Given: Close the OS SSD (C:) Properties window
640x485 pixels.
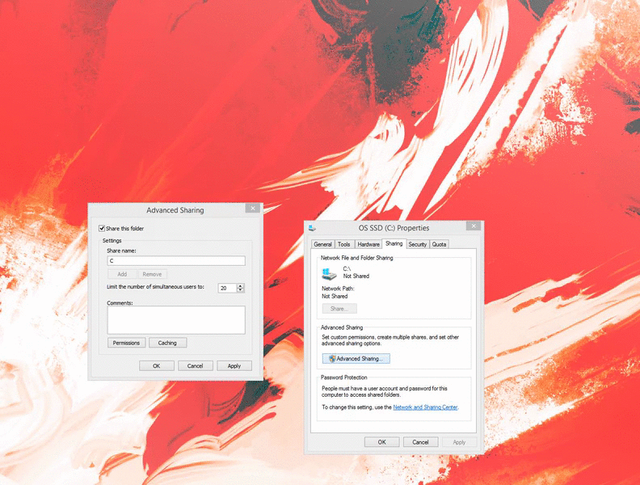Looking at the screenshot, I should (x=474, y=226).
